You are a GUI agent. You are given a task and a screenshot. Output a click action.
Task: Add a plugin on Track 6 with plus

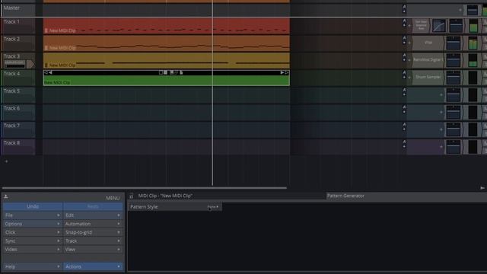click(441, 112)
